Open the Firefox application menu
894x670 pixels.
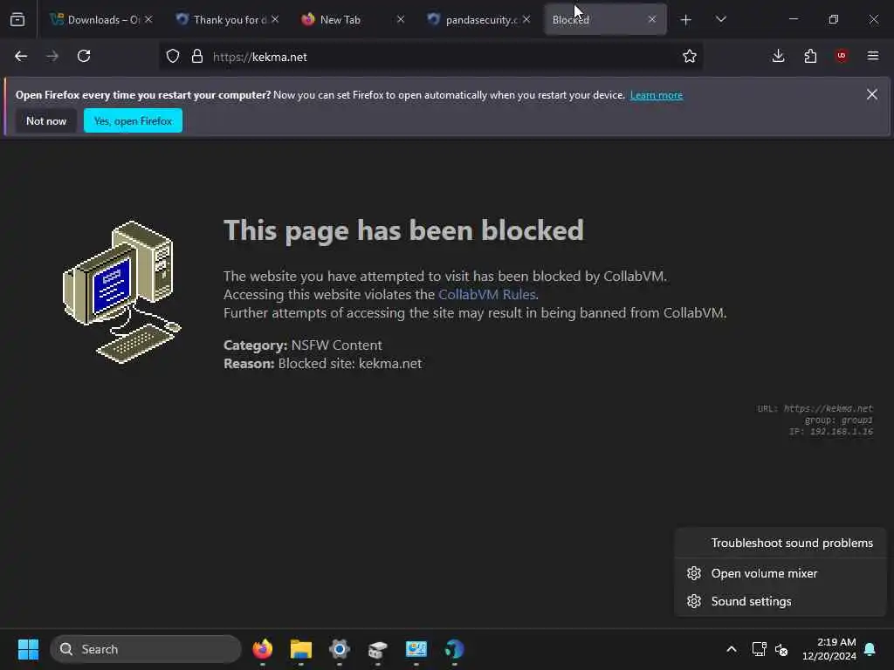873,56
